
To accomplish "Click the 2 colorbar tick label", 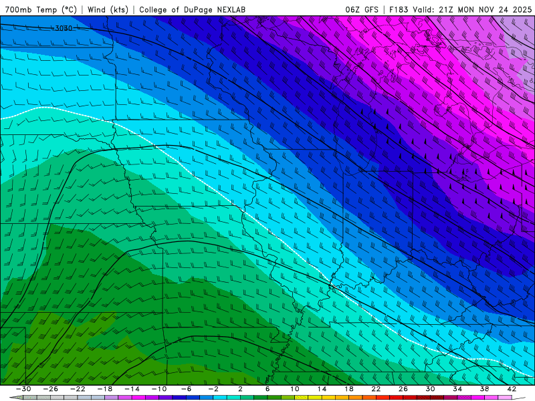I will pyautogui.click(x=240, y=389).
